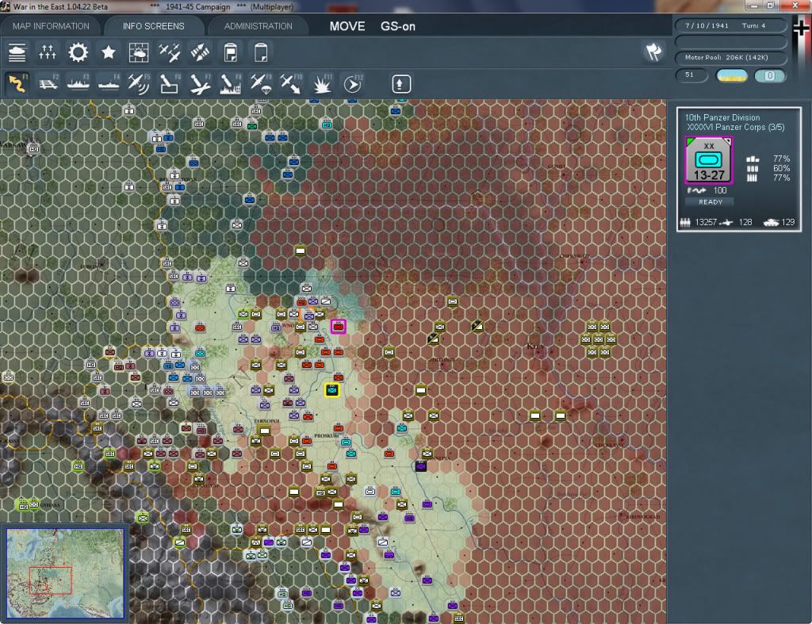Viewport: 812px width, 624px height.
Task: Select Air transport mode (F9)
Action: click(x=260, y=83)
